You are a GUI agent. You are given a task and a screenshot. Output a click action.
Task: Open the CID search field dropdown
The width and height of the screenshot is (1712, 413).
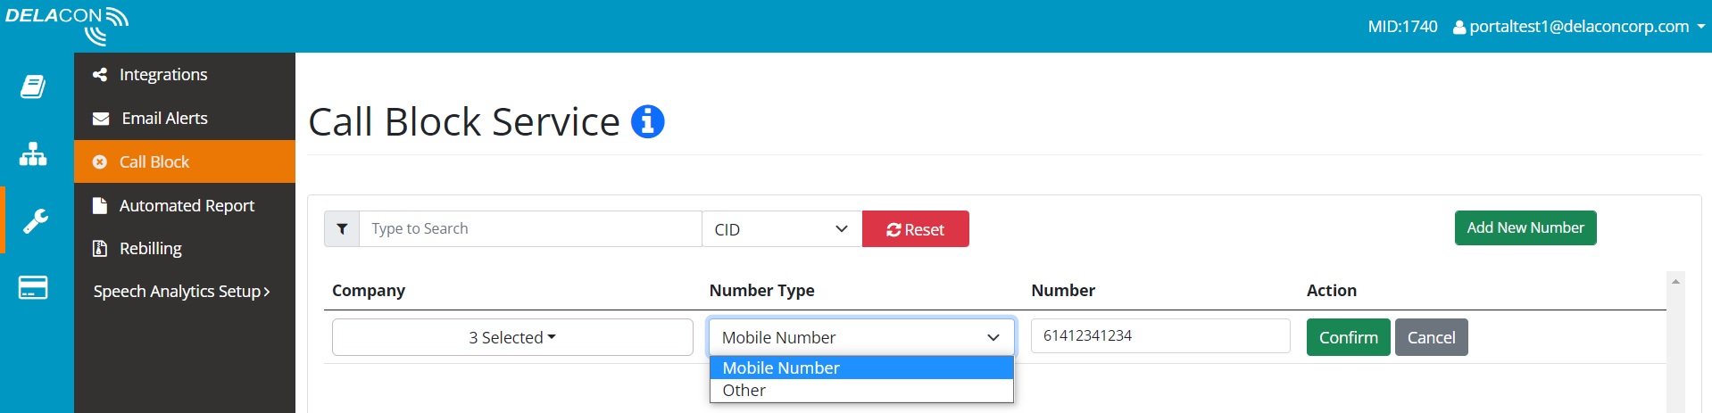click(x=782, y=229)
